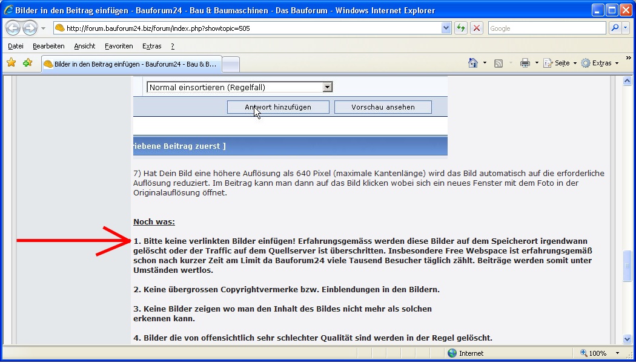Click the Vorschau ansehen button
636x363 pixels.
(x=383, y=107)
